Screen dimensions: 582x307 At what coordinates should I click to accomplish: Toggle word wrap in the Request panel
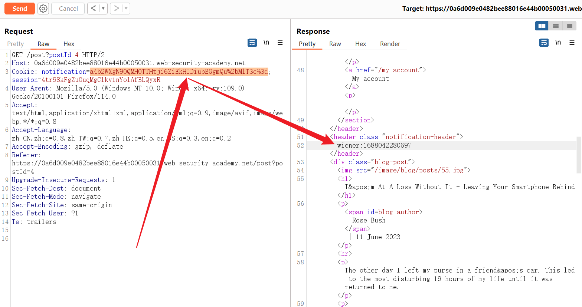252,43
